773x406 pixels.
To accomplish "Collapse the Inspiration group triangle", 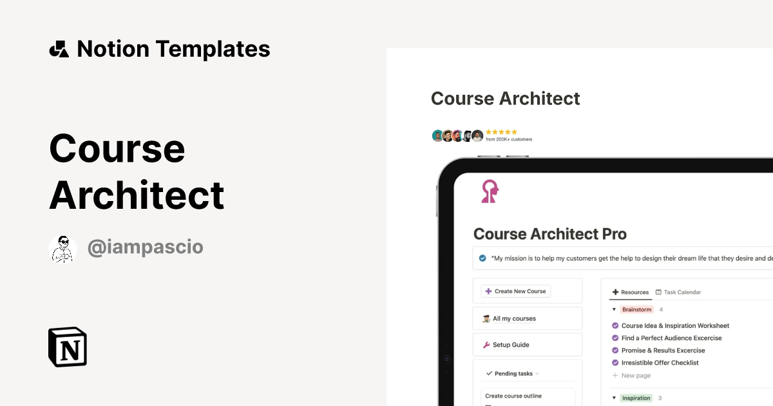I will pyautogui.click(x=613, y=398).
